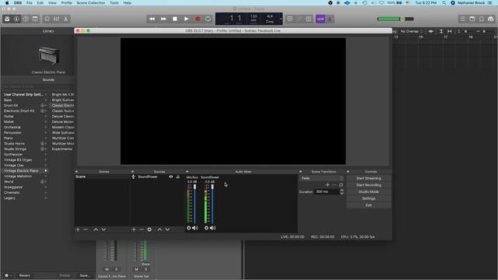498x280 pixels.
Task: Select Soundflower source in Sources list
Action: coord(148,177)
